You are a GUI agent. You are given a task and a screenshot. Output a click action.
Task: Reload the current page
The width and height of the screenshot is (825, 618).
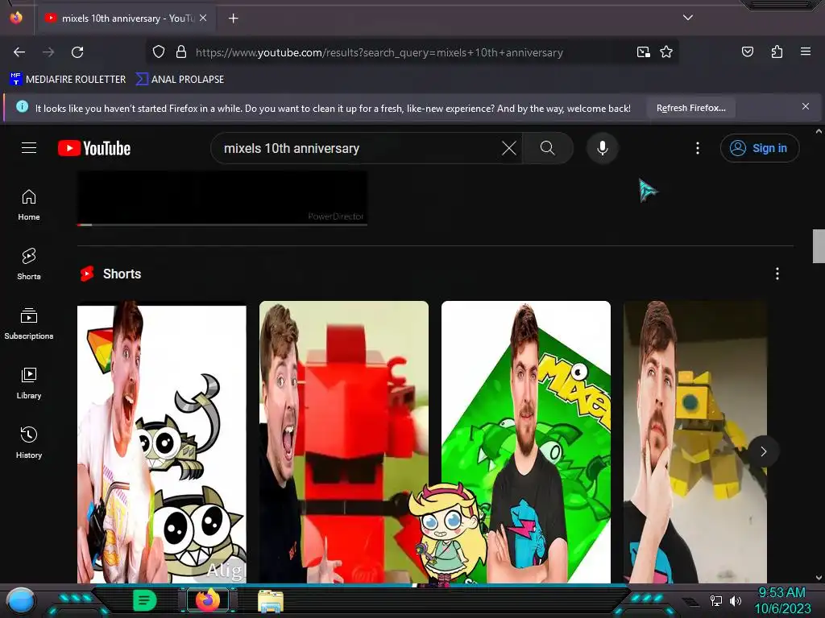pos(77,52)
